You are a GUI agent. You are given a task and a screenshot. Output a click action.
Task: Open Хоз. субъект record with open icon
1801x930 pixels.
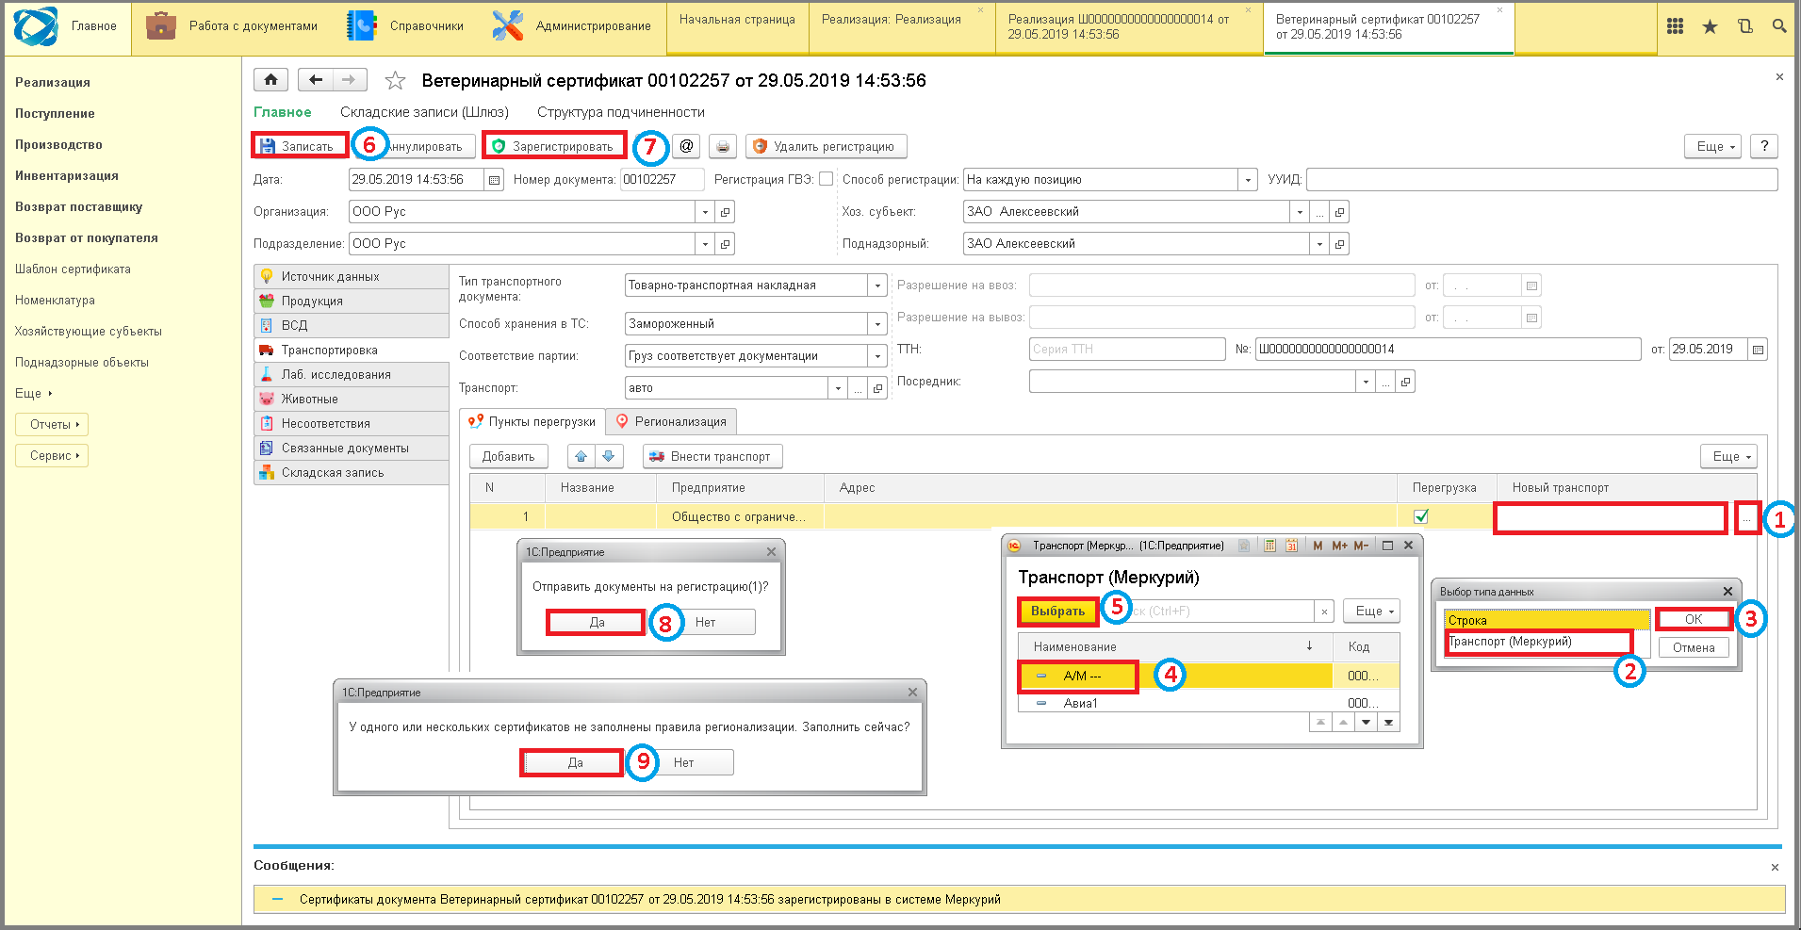point(1339,212)
